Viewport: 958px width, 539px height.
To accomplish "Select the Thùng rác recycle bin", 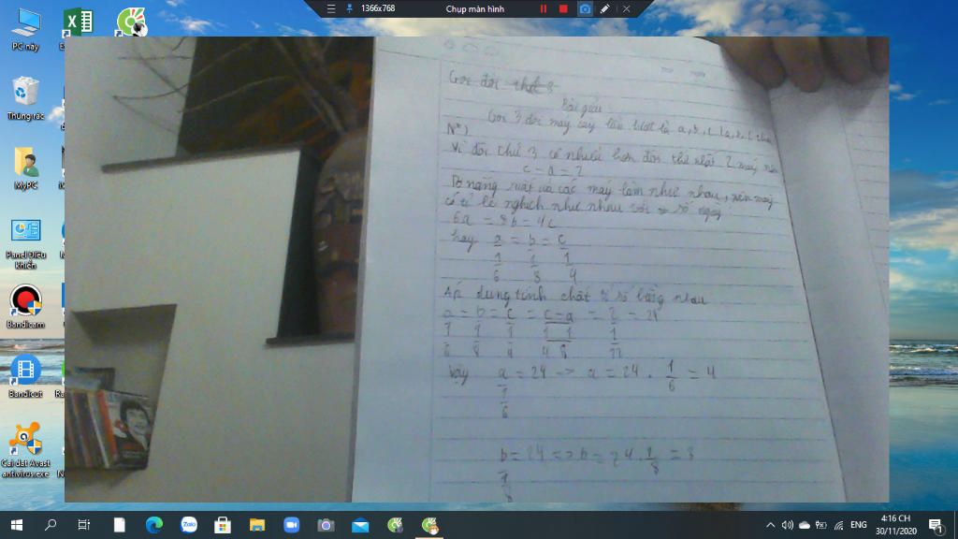I will [x=25, y=97].
